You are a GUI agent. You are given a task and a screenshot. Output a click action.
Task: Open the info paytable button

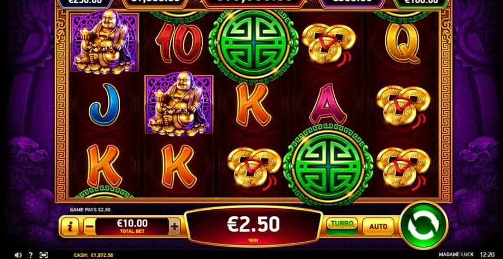70,227
